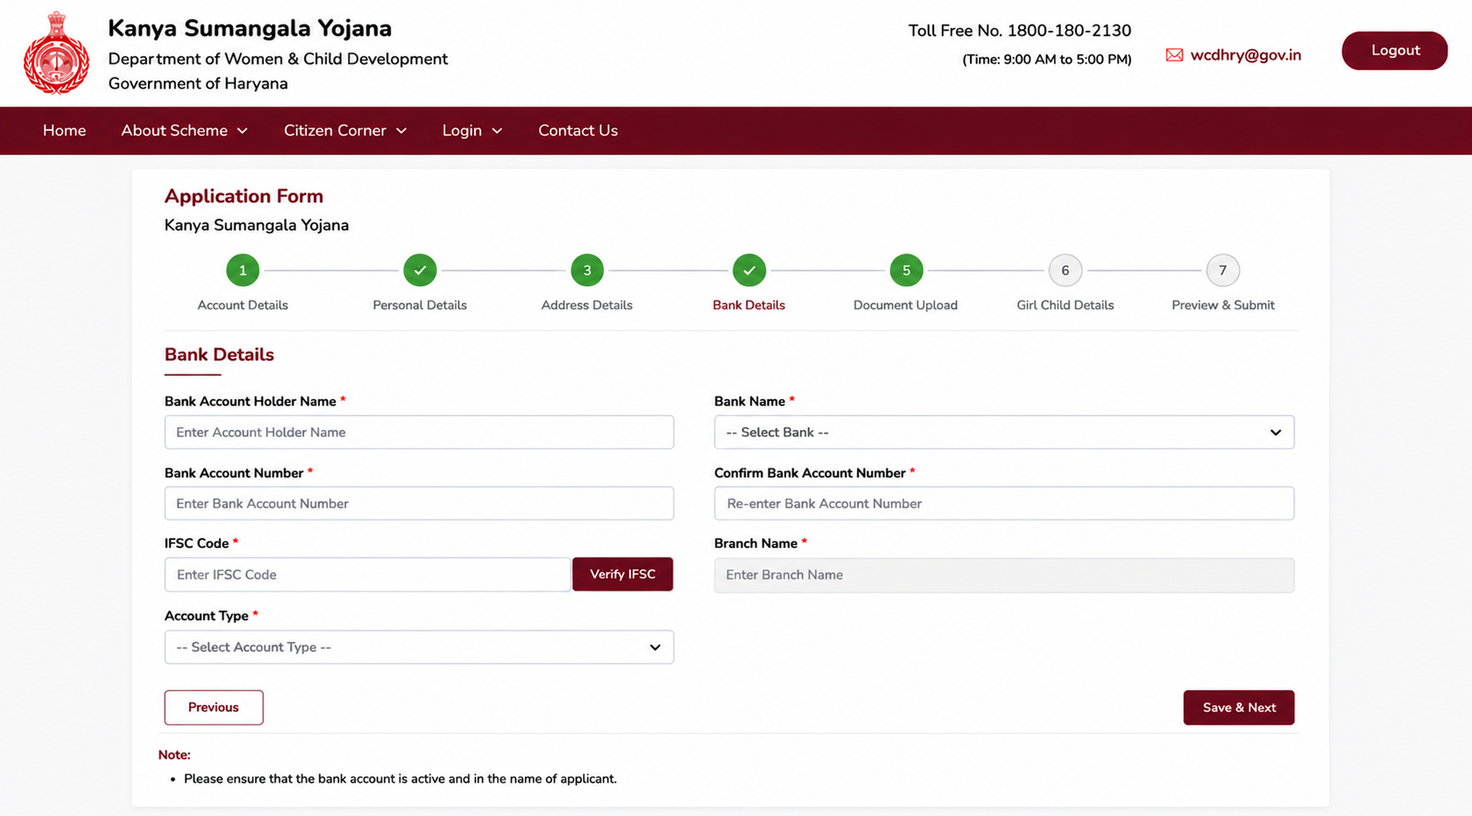Focus the Bank Account Holder Name field
The height and width of the screenshot is (816, 1472).
click(x=419, y=432)
